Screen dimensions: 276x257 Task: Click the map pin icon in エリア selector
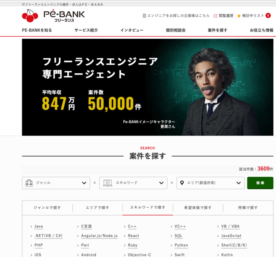coord(182,183)
